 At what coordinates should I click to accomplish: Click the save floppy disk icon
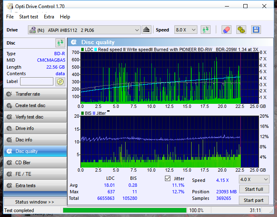[x=256, y=30]
